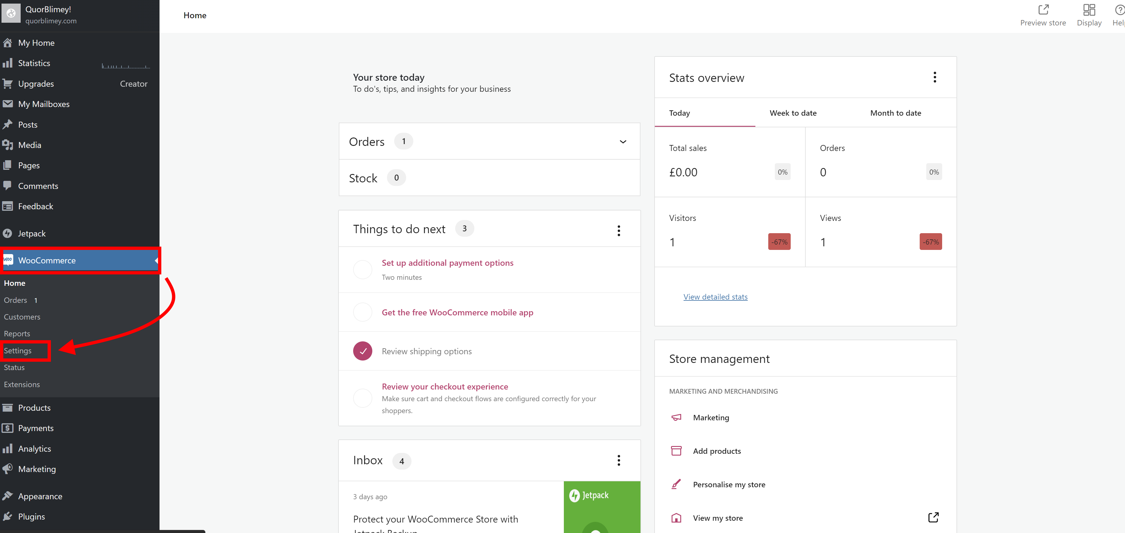The width and height of the screenshot is (1125, 533).
Task: Click the Plugins plug icon
Action: pos(7,517)
